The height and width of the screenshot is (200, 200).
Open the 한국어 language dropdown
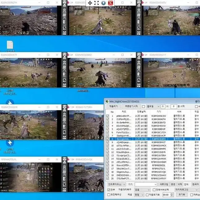tap(196, 184)
